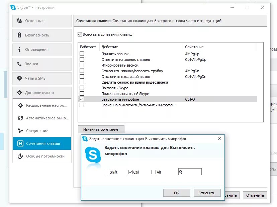Enable hotkey for Сделать снимок во время видеозвонка
The image size is (277, 207).
[82, 82]
